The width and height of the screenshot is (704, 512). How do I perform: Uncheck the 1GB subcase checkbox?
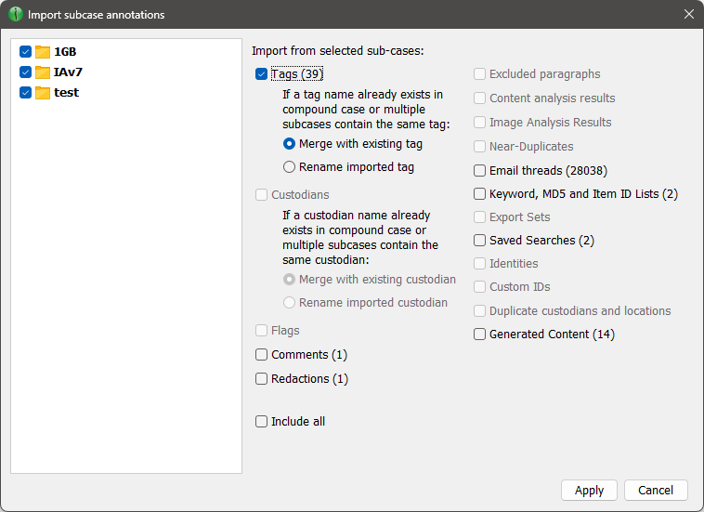click(26, 52)
